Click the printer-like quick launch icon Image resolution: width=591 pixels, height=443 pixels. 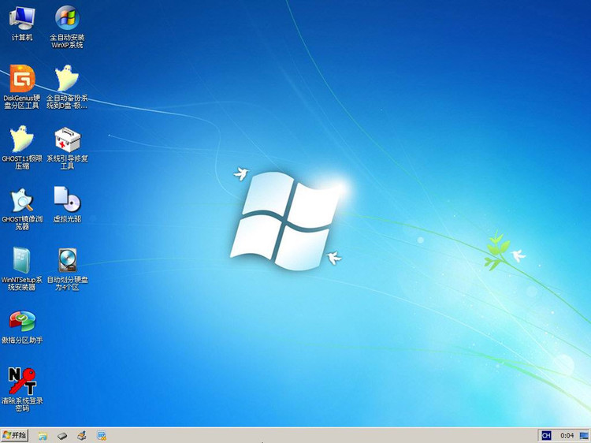click(x=82, y=436)
